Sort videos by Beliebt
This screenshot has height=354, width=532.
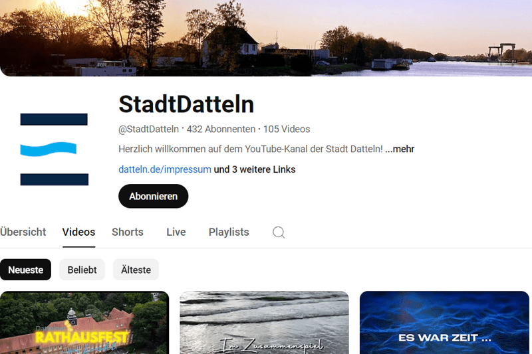[82, 270]
